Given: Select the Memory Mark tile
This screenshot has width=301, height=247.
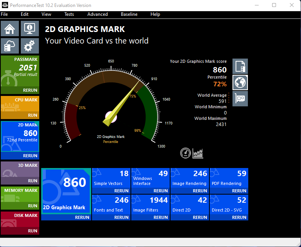Looking at the screenshot, I should (20, 194).
